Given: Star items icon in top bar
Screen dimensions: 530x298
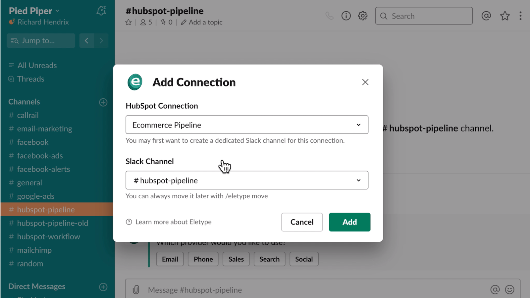Looking at the screenshot, I should [505, 16].
